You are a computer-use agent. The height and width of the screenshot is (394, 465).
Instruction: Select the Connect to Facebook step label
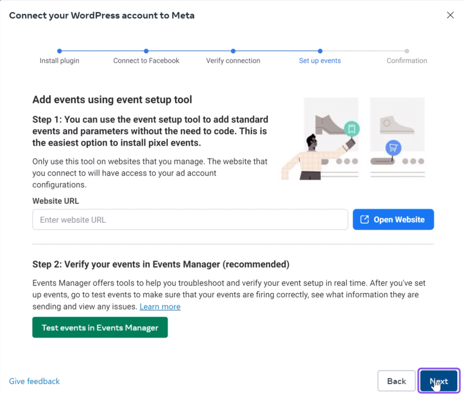[146, 61]
